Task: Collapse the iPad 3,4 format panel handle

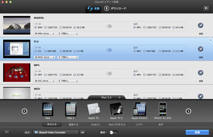Action: coord(106,97)
